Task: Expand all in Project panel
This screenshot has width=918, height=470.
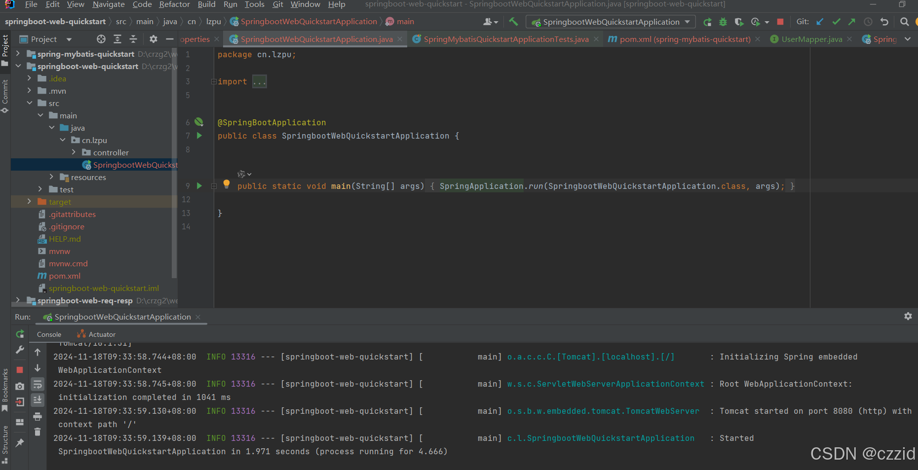Action: 117,39
